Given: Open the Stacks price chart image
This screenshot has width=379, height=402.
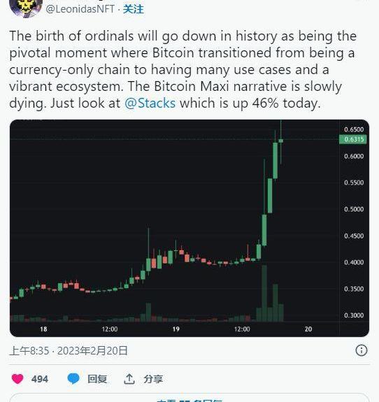Looking at the screenshot, I should coord(189,228).
